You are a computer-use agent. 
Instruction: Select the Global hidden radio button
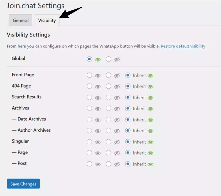tap(108, 59)
